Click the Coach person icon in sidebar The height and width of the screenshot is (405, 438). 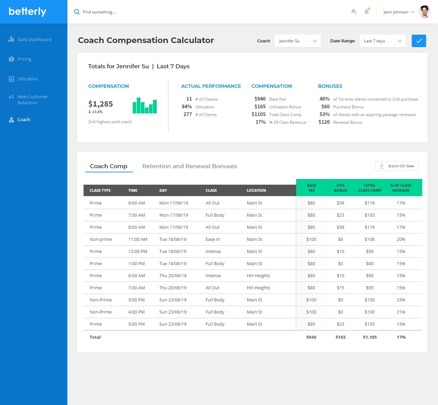pyautogui.click(x=11, y=120)
